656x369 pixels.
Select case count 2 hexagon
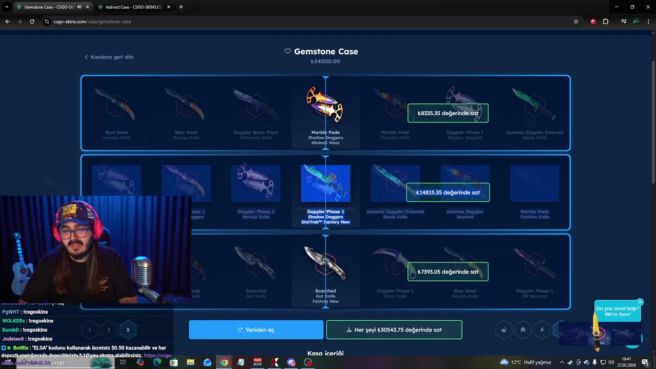pyautogui.click(x=109, y=330)
